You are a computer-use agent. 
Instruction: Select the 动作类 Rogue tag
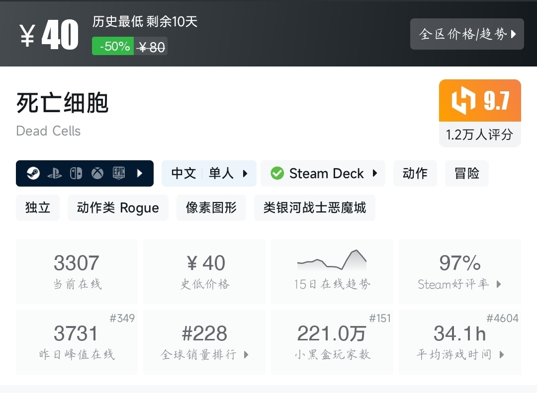click(x=118, y=207)
